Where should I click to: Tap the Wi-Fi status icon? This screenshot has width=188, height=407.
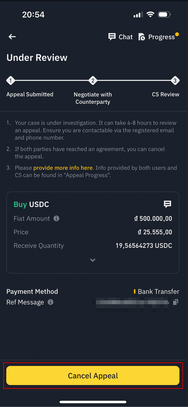coord(151,15)
